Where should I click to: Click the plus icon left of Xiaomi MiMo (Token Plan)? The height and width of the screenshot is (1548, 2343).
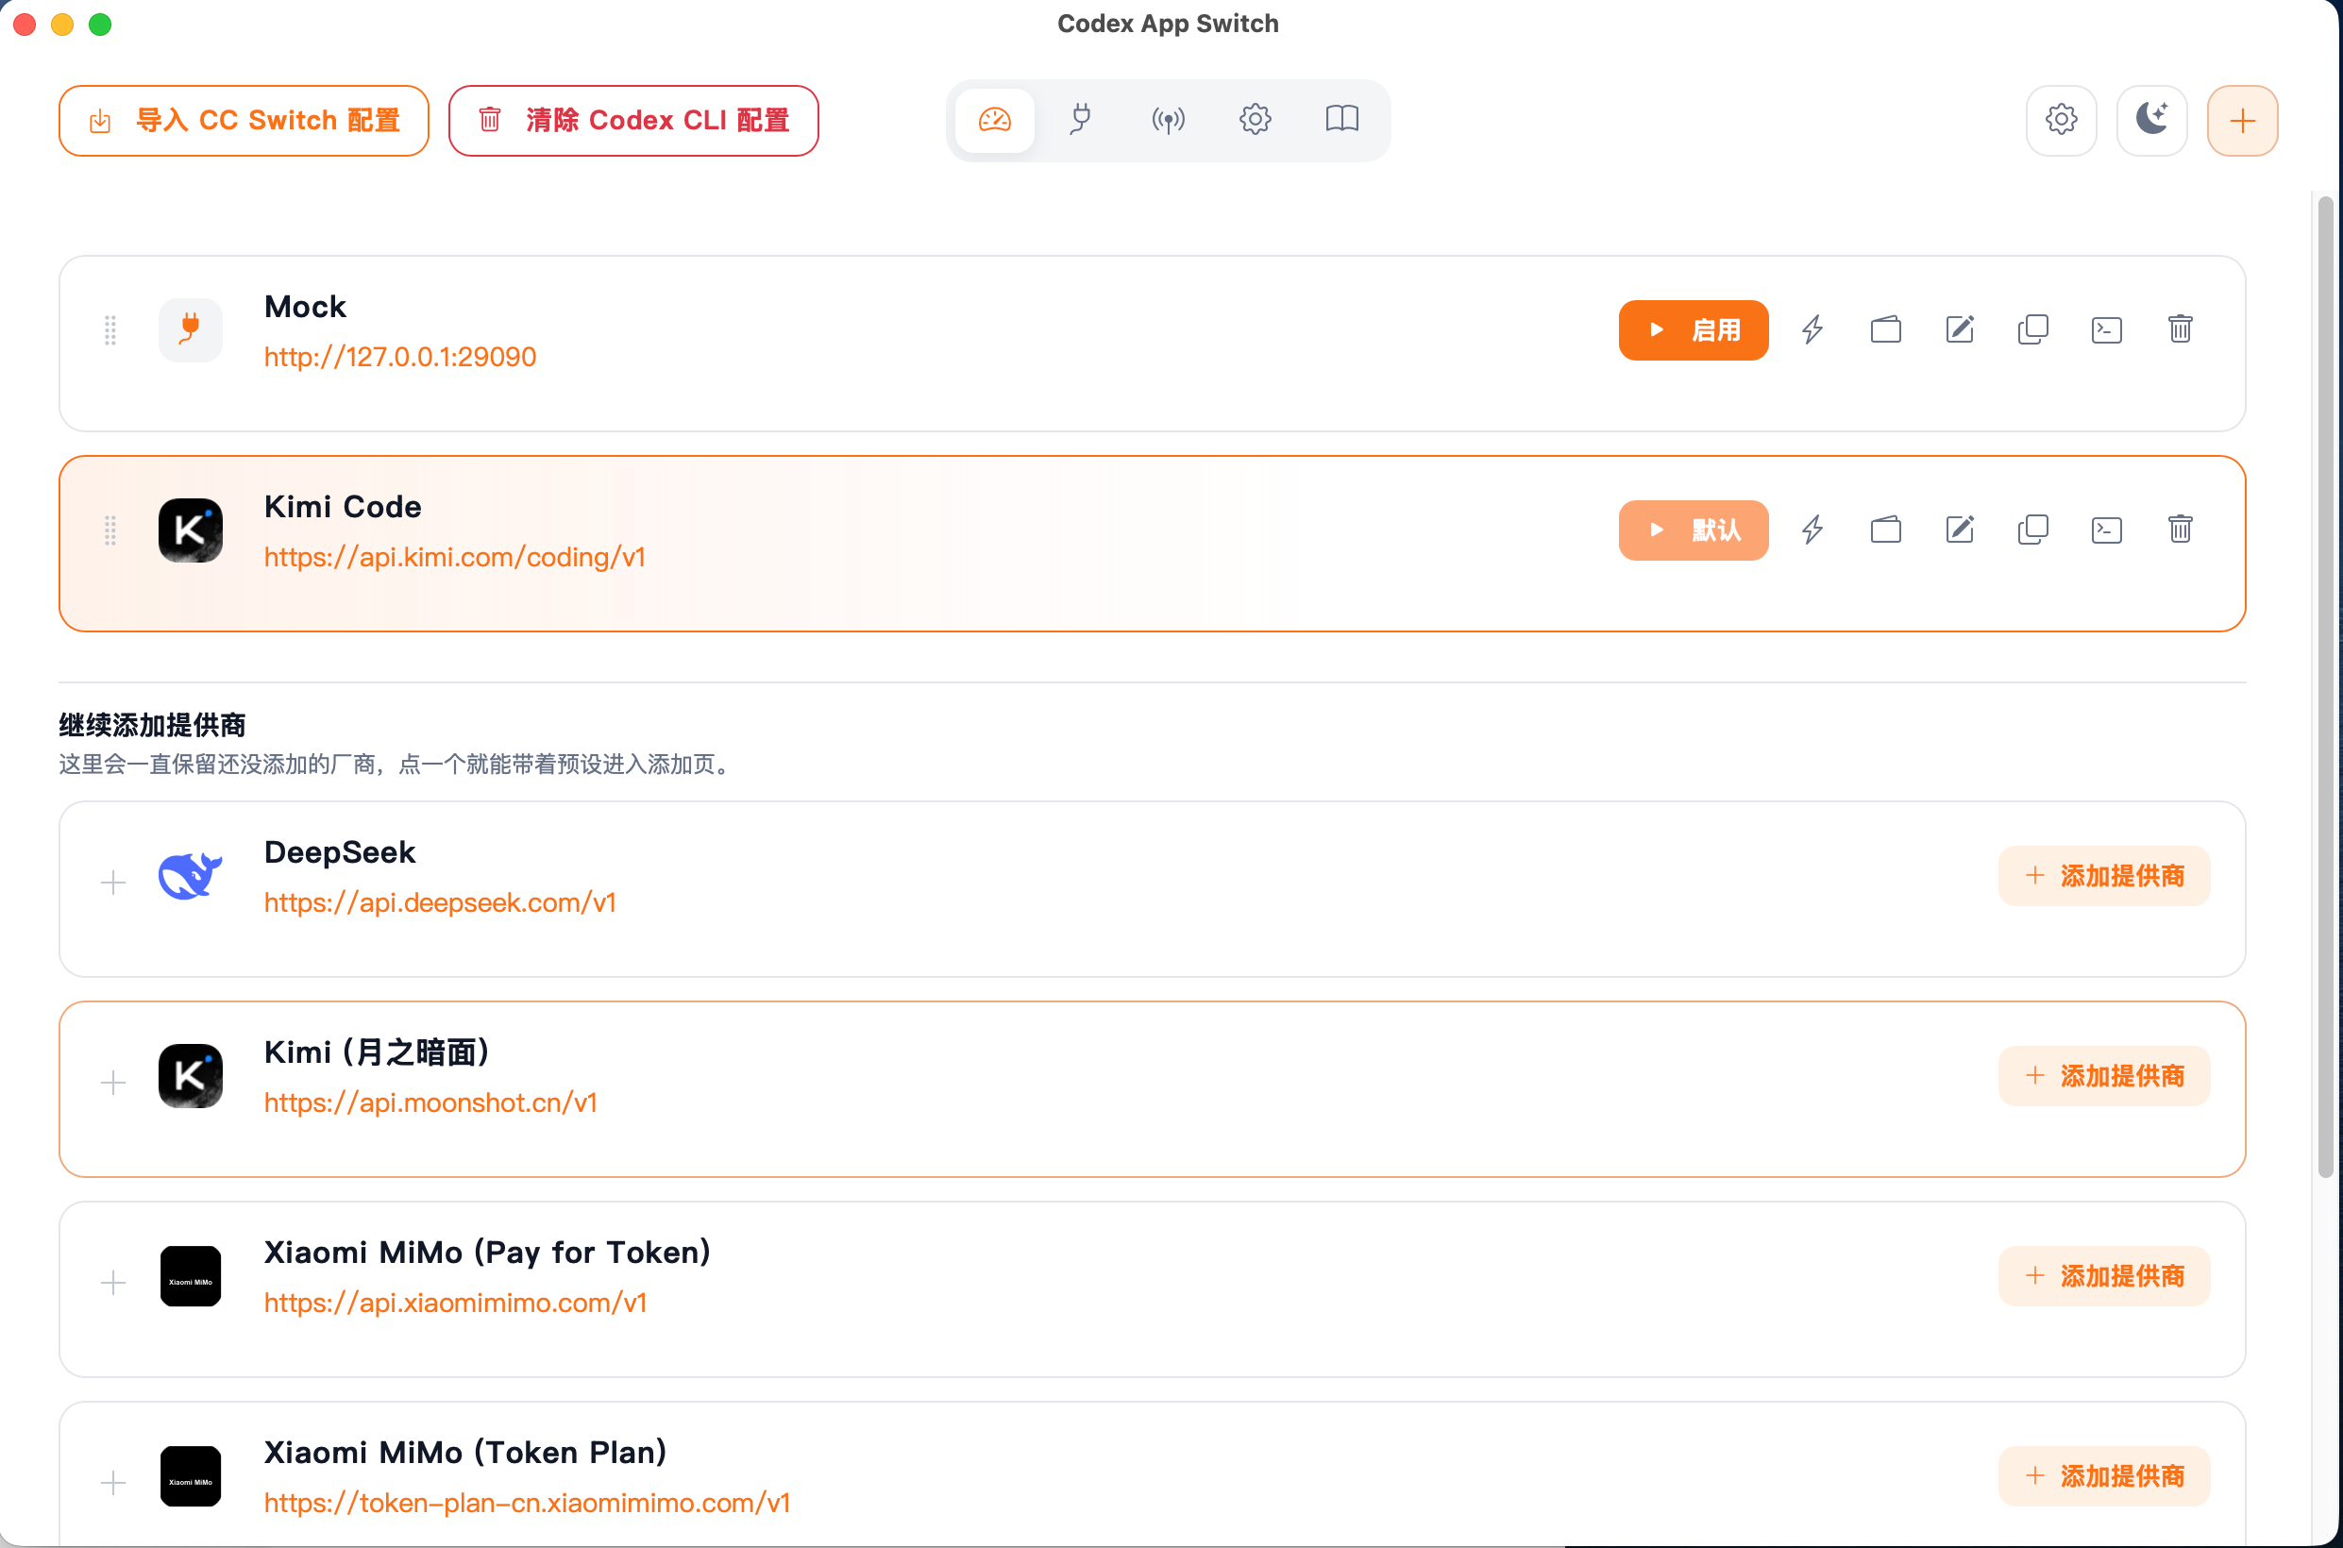(113, 1484)
